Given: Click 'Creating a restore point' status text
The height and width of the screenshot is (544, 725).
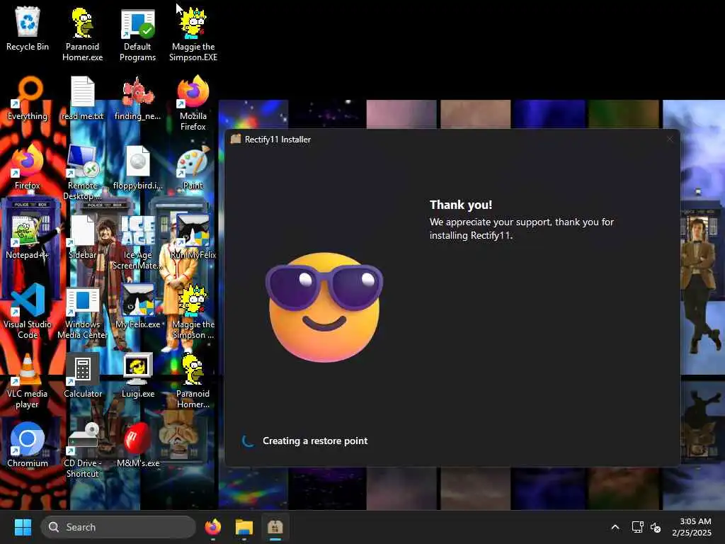Looking at the screenshot, I should click(315, 441).
